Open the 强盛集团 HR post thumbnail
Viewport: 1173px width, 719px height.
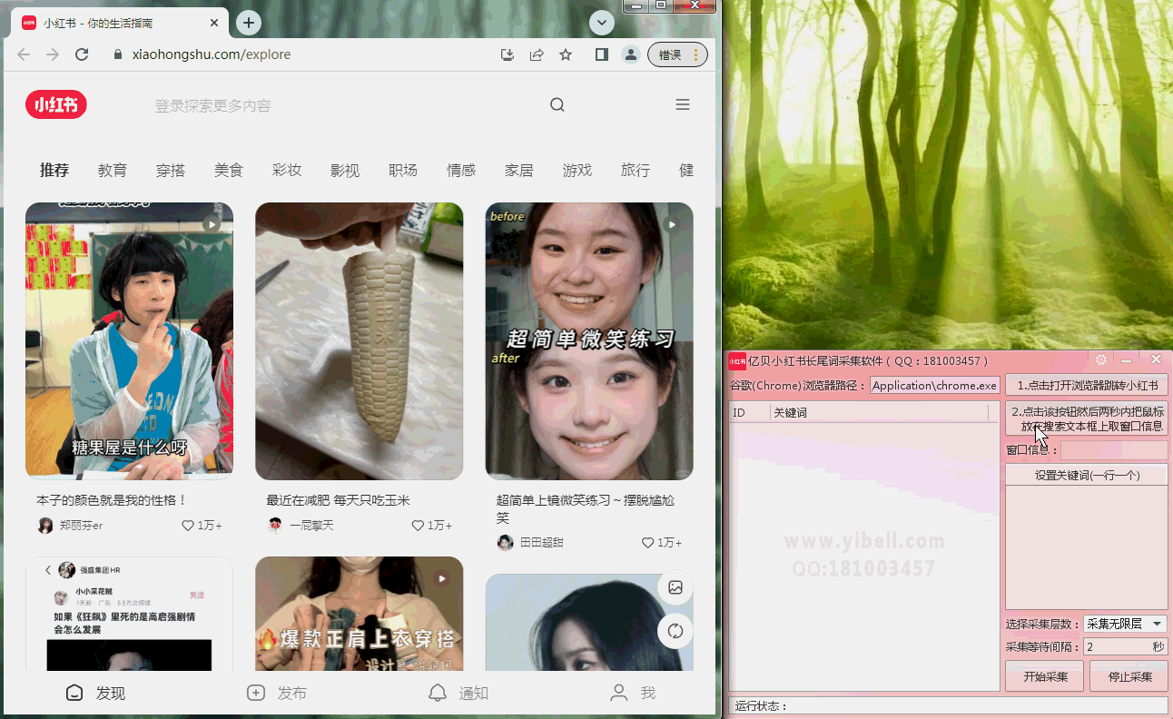[x=129, y=615]
